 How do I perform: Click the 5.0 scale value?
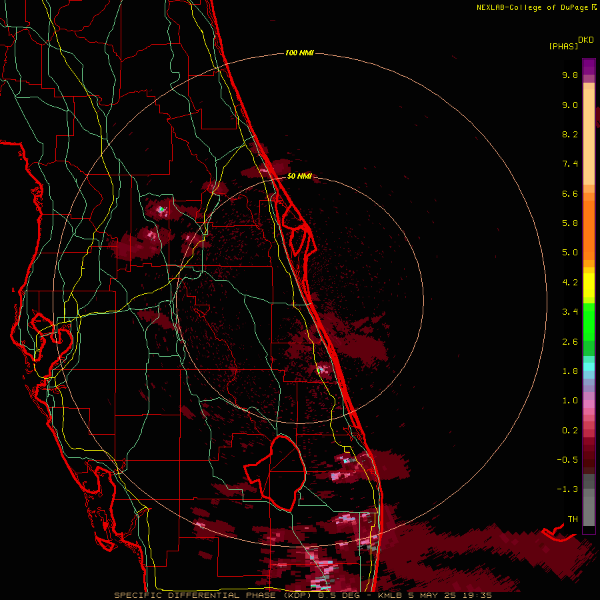click(570, 253)
